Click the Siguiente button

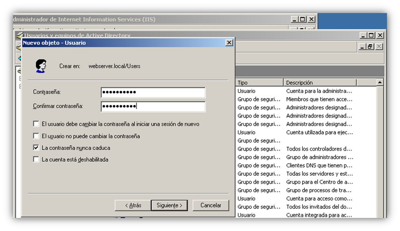tap(169, 206)
